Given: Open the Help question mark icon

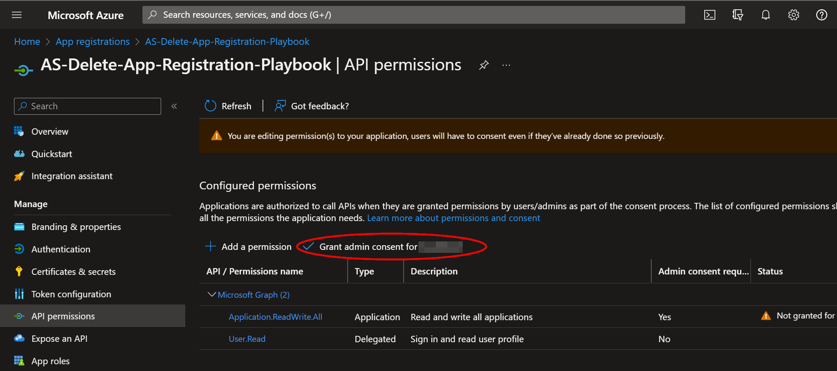Looking at the screenshot, I should coord(821,15).
